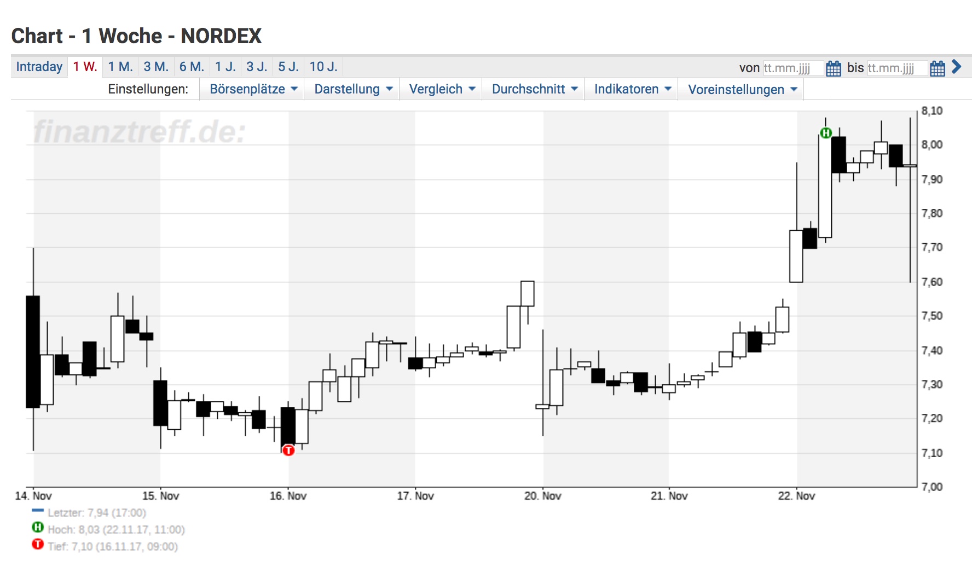Click the red T low marker on chart
This screenshot has width=972, height=573.
tap(288, 450)
